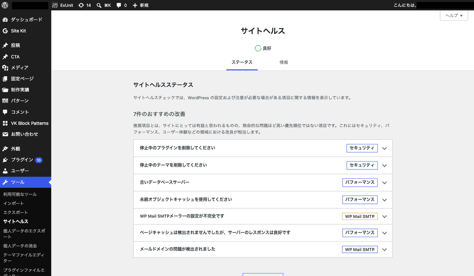Screen dimensions: 474x276
Task: Open 利用可能なツール submenu item
Action: [x=20, y=194]
